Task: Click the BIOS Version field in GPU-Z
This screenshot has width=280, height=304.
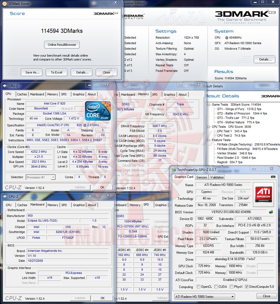Action: tap(231, 212)
